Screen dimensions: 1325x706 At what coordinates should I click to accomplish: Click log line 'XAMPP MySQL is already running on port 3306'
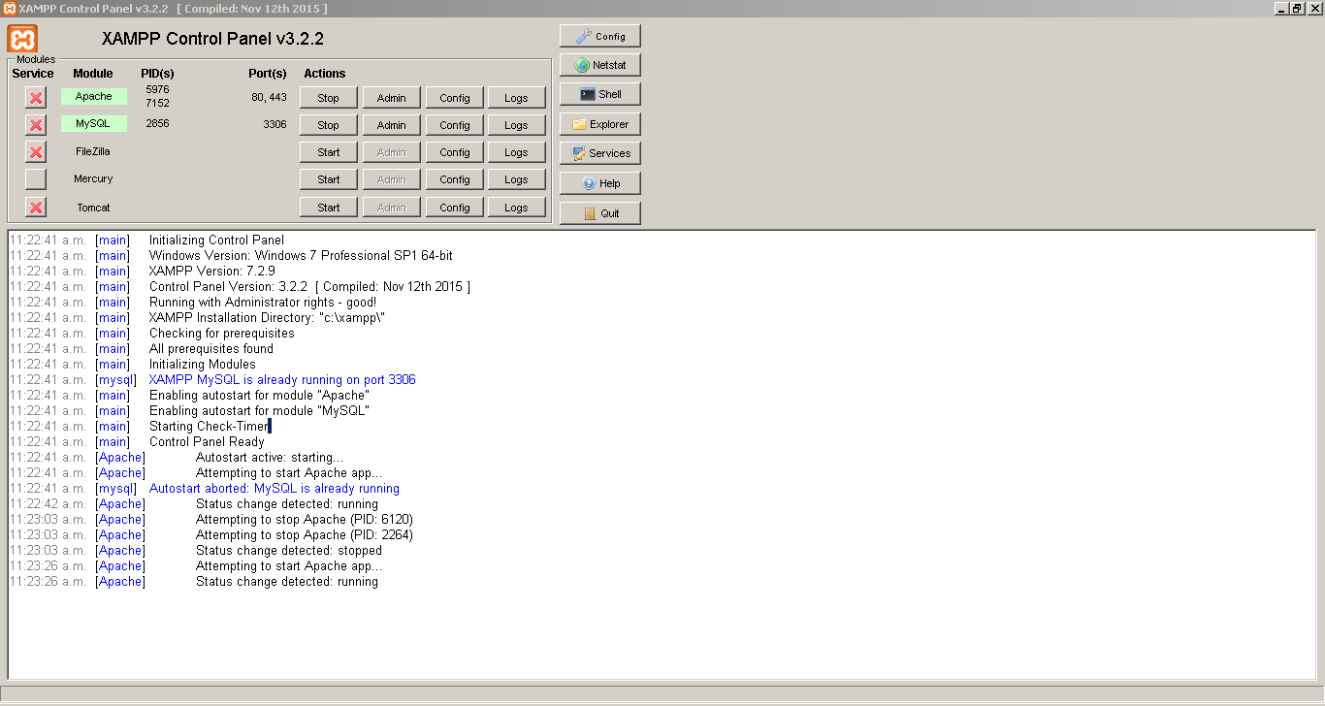coord(282,380)
